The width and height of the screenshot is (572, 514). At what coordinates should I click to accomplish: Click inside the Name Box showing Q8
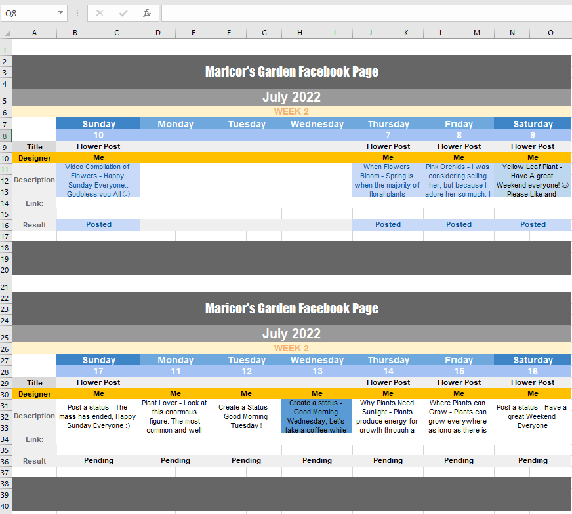pos(28,14)
